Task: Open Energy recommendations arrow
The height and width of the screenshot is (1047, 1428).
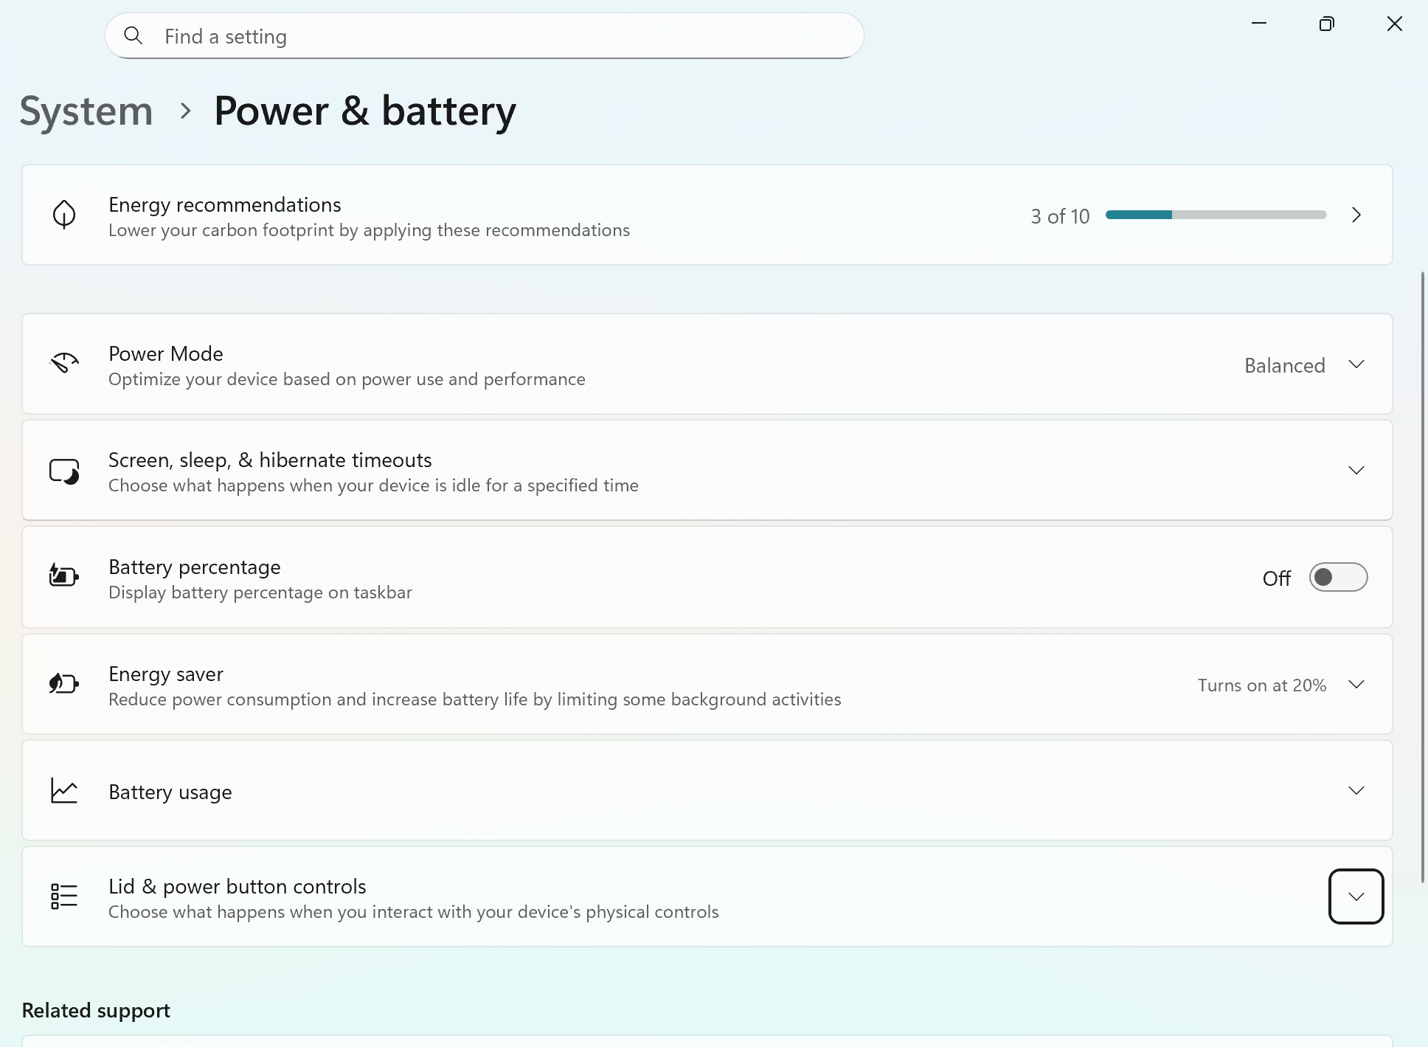Action: pyautogui.click(x=1356, y=215)
